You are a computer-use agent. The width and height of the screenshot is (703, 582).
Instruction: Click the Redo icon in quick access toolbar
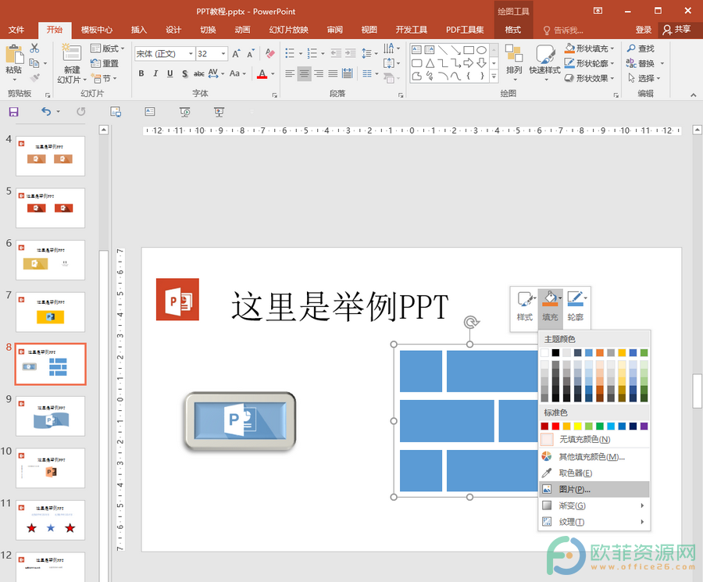[x=80, y=111]
